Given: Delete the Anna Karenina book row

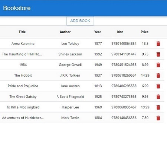Looking at the screenshot, I should click(x=158, y=44).
